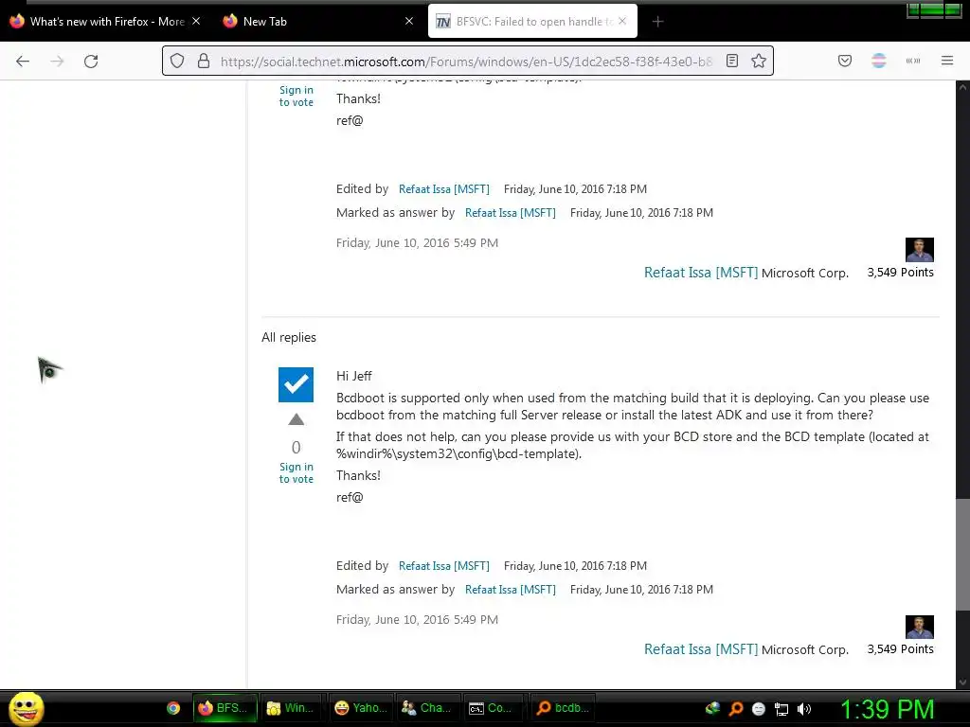The image size is (970, 727).
Task: Click Sign in to vote under All replies
Action: tap(296, 473)
